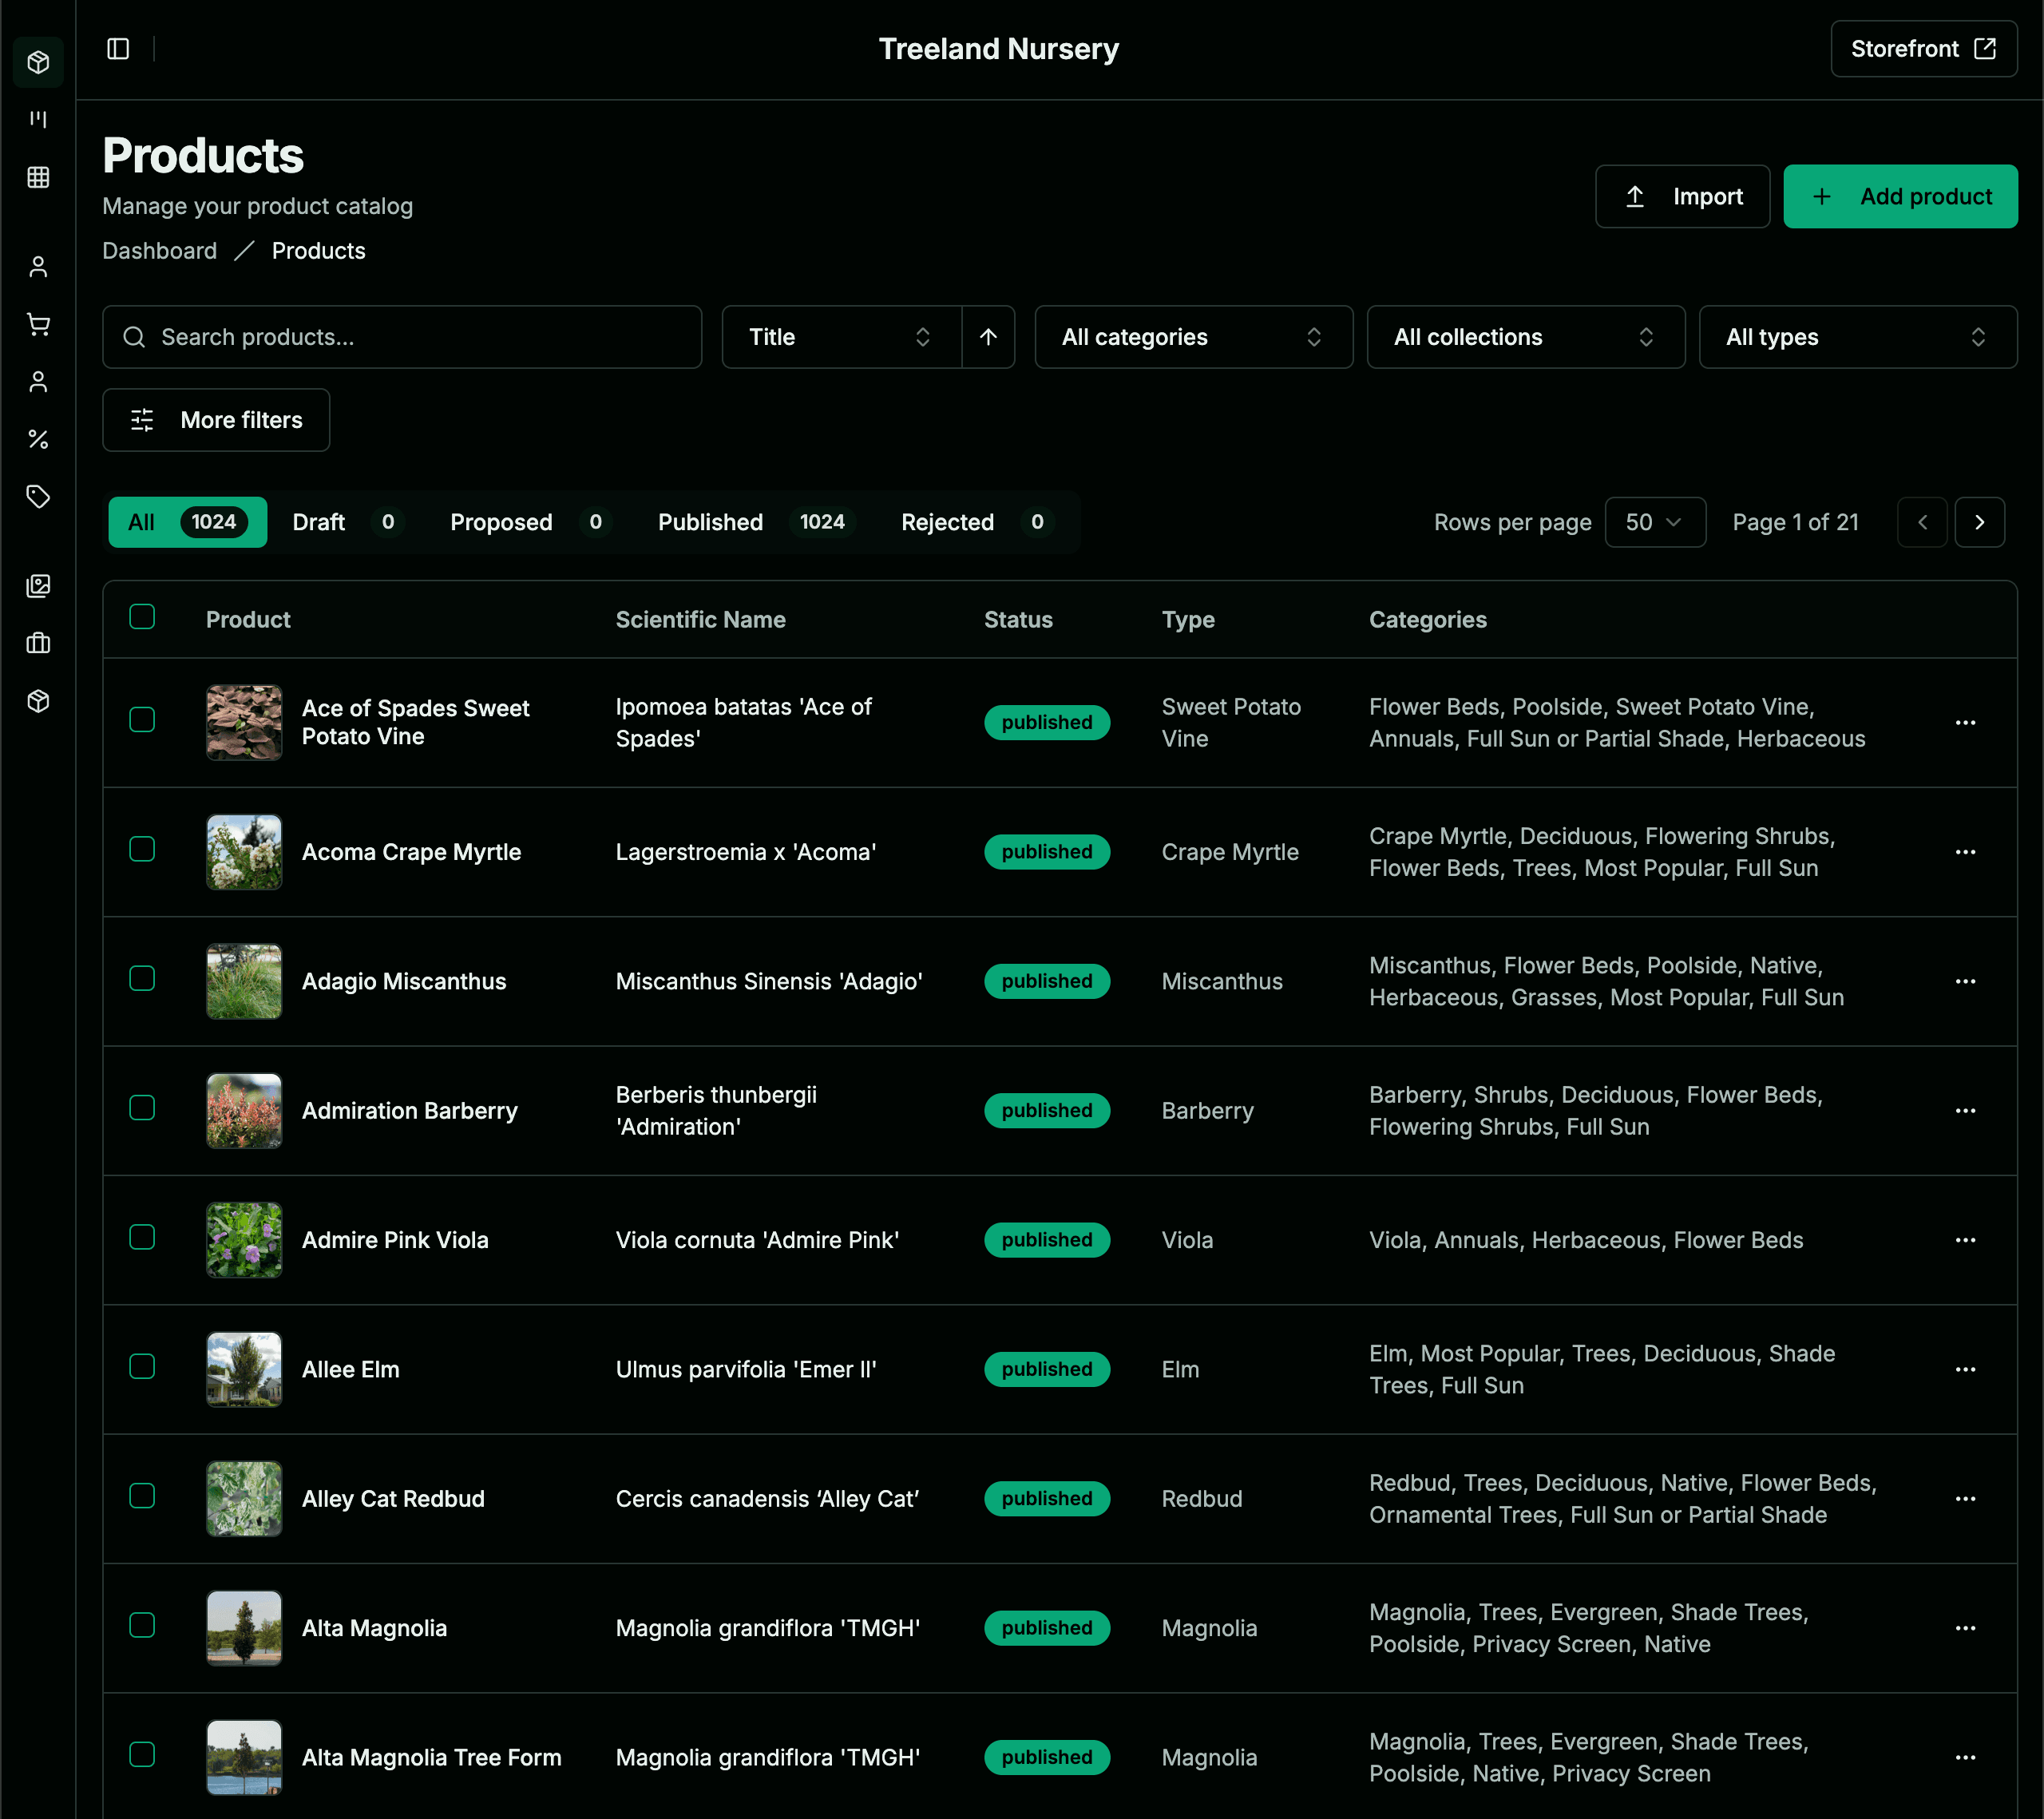Check the checkbox for Acoma Crape Myrtle
2044x1819 pixels.
(142, 849)
